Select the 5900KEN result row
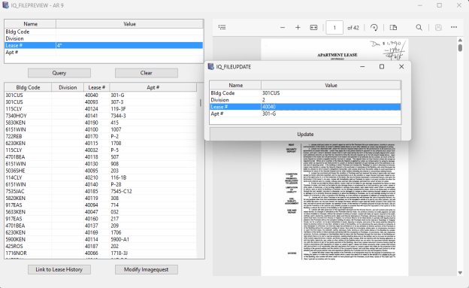This screenshot has width=469, height=288. click(x=101, y=240)
